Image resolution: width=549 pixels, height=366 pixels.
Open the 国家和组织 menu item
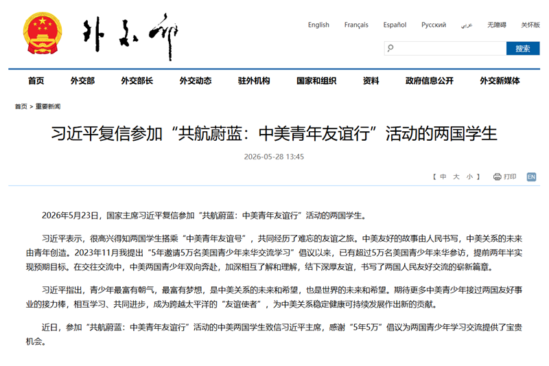tap(316, 81)
